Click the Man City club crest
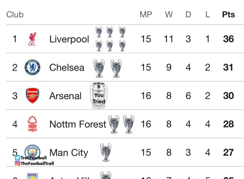 32,152
